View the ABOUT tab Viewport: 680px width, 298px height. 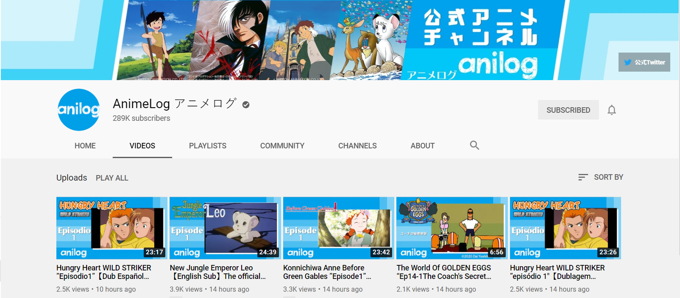[x=423, y=146]
